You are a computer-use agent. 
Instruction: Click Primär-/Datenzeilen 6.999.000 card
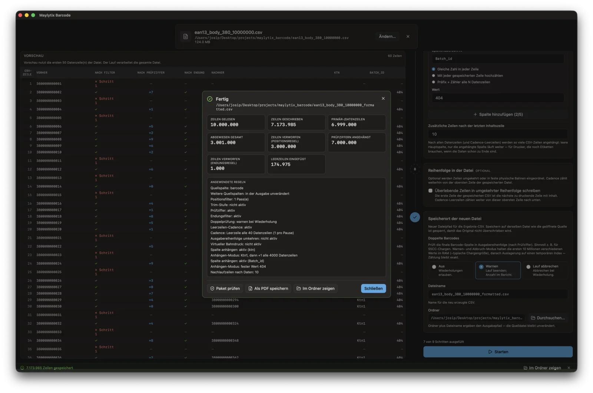(x=357, y=122)
